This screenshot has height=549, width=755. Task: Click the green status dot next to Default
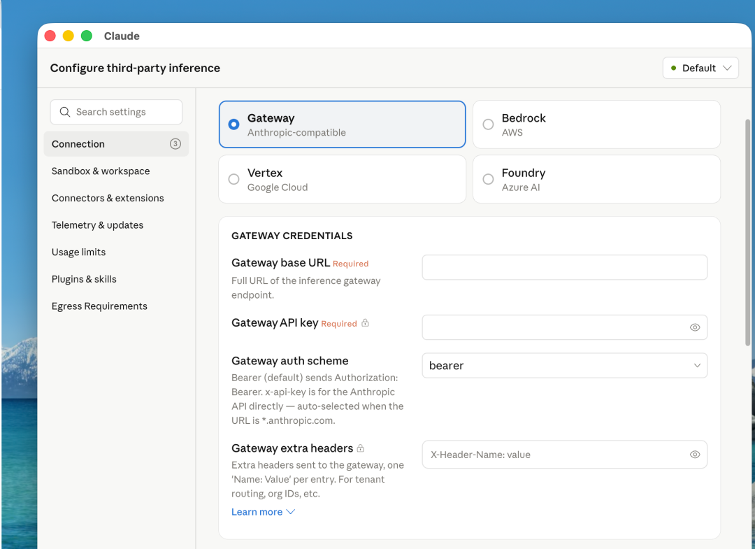pos(673,68)
